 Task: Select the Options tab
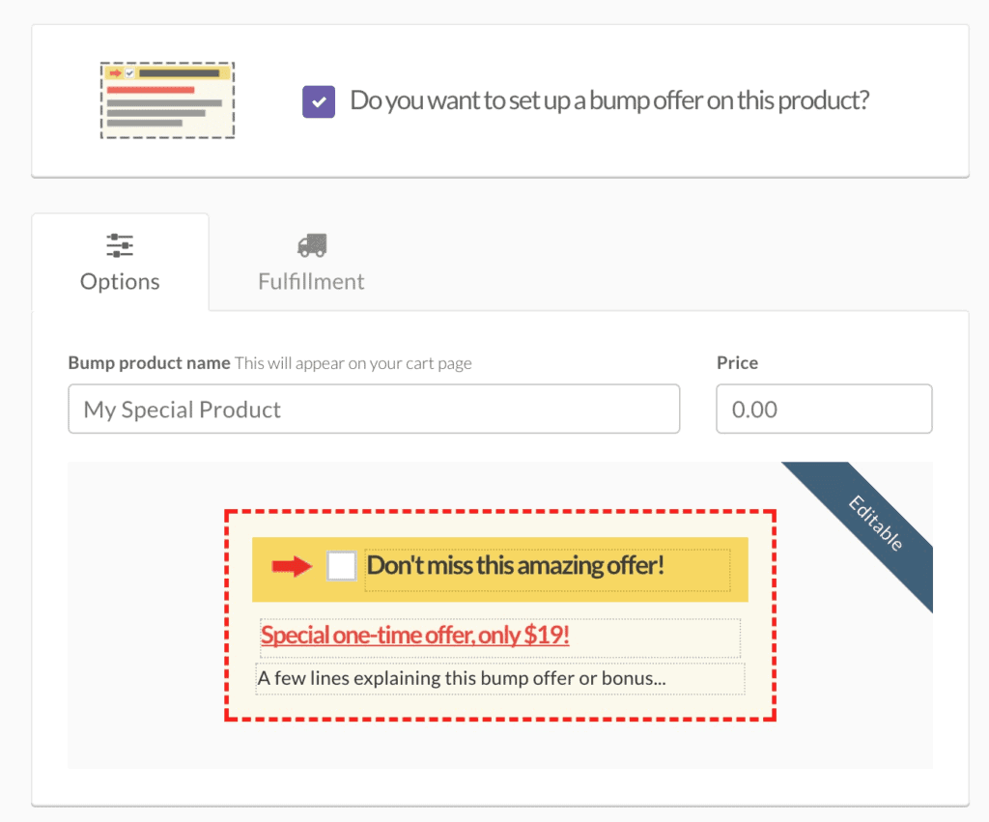coord(119,263)
